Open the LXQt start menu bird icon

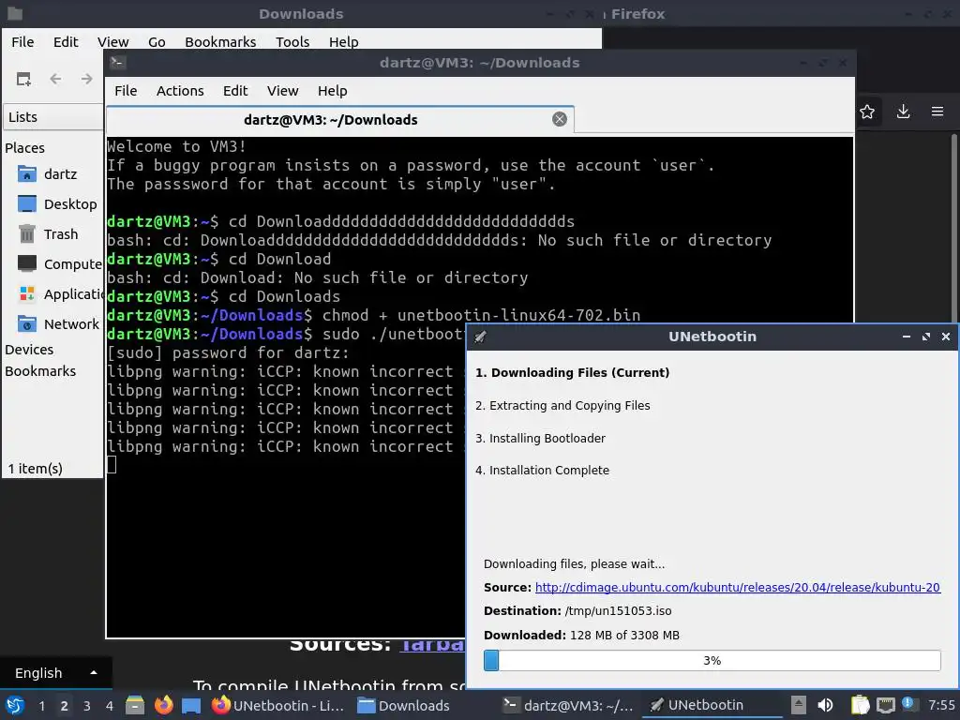click(x=15, y=705)
